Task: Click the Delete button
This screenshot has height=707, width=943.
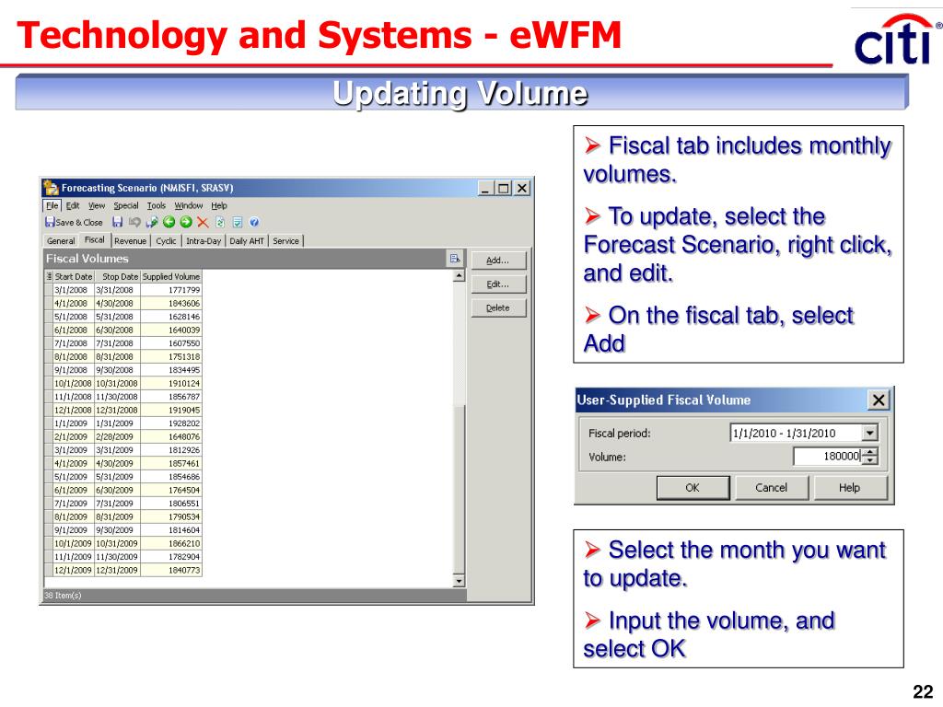Action: (498, 307)
